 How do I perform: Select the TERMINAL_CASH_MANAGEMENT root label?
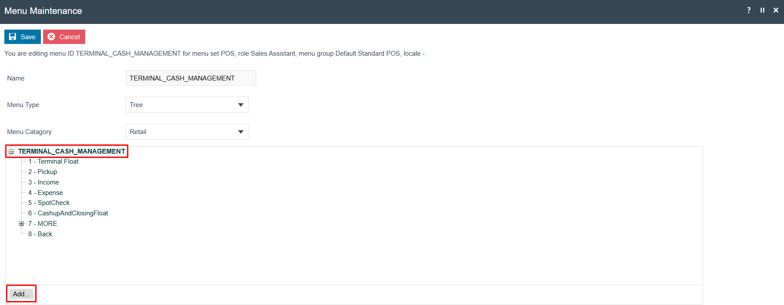72,151
